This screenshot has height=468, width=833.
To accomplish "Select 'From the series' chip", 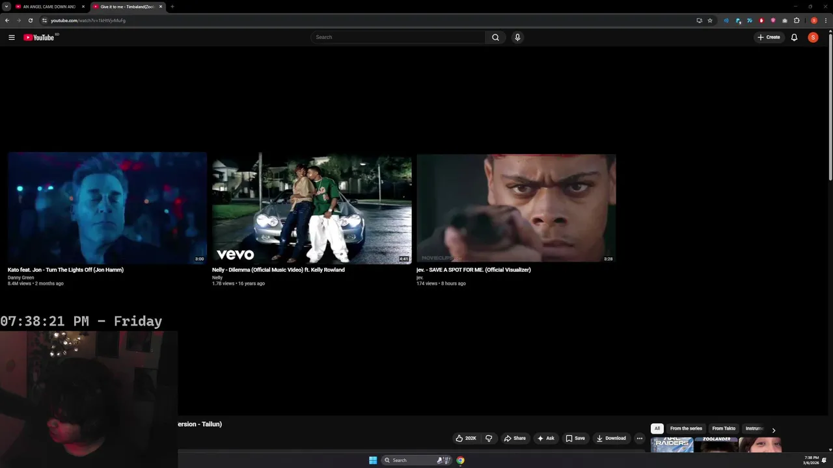I will pyautogui.click(x=686, y=428).
